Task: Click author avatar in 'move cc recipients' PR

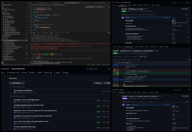Action: (123, 105)
